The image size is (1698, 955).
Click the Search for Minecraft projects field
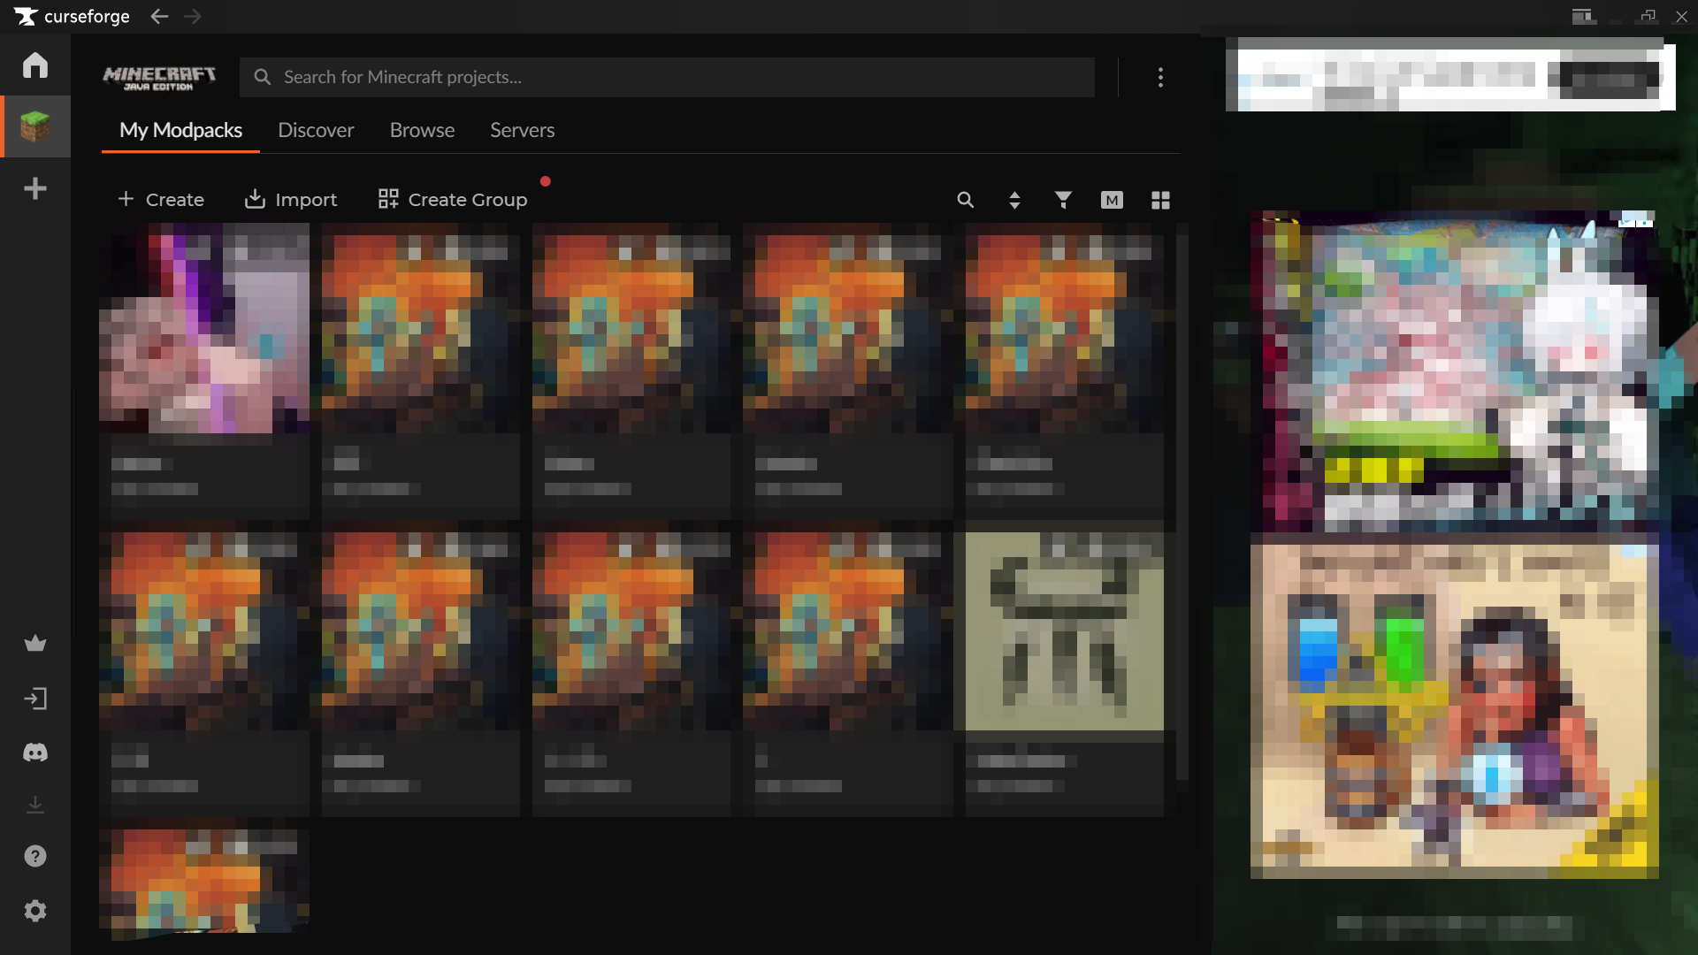coord(667,78)
